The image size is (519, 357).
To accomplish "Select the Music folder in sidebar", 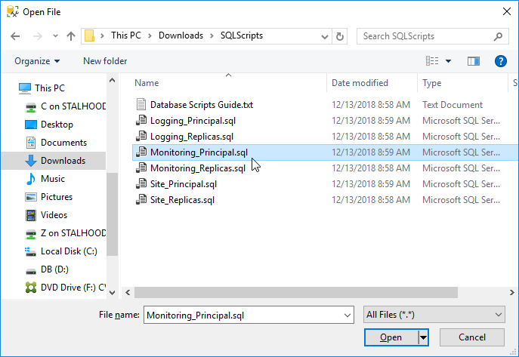I will tap(53, 179).
